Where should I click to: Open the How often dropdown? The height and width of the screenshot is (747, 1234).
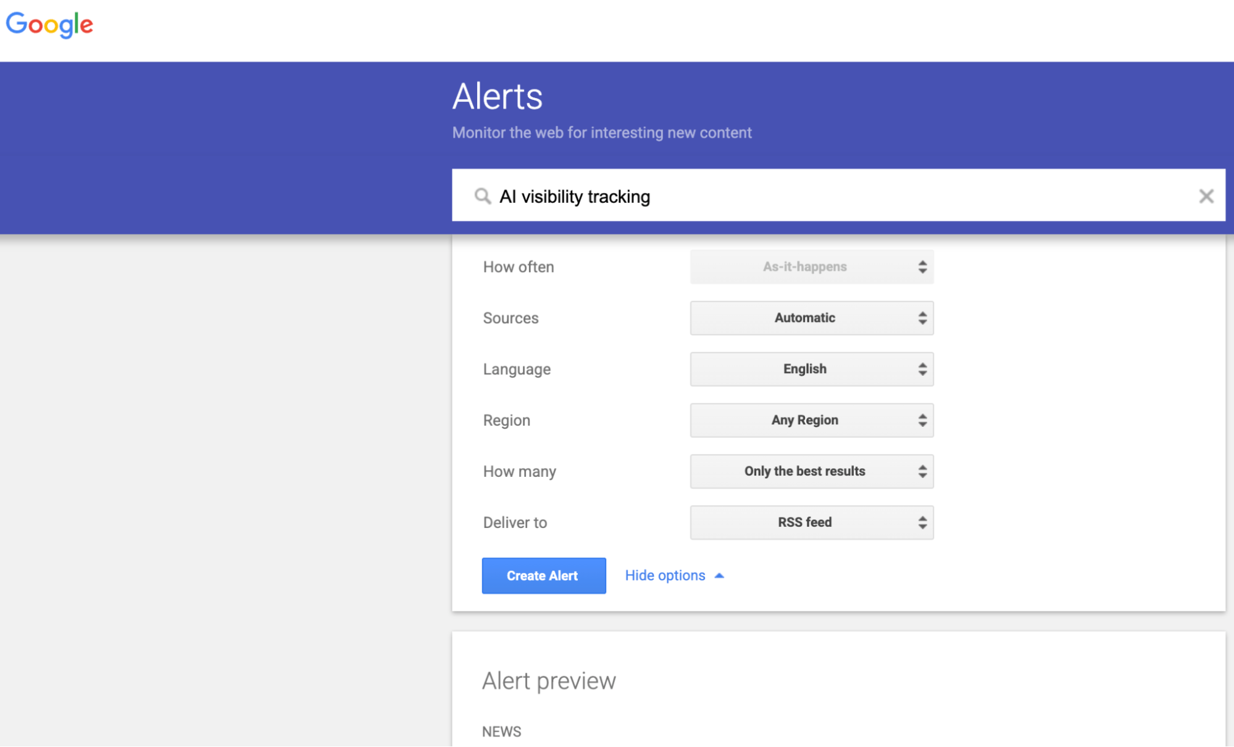click(812, 267)
